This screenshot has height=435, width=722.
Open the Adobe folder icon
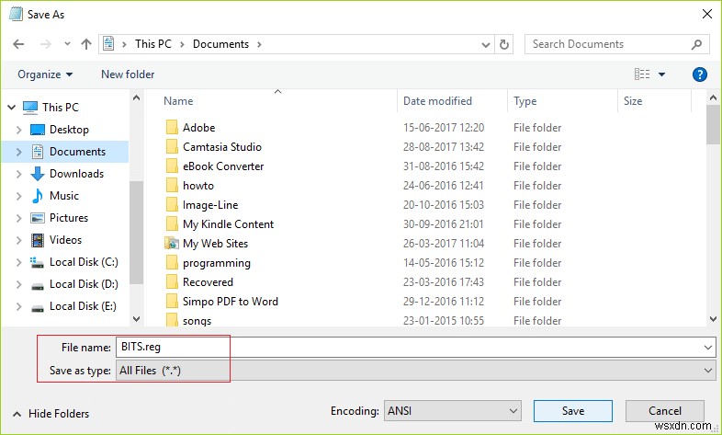pos(172,128)
